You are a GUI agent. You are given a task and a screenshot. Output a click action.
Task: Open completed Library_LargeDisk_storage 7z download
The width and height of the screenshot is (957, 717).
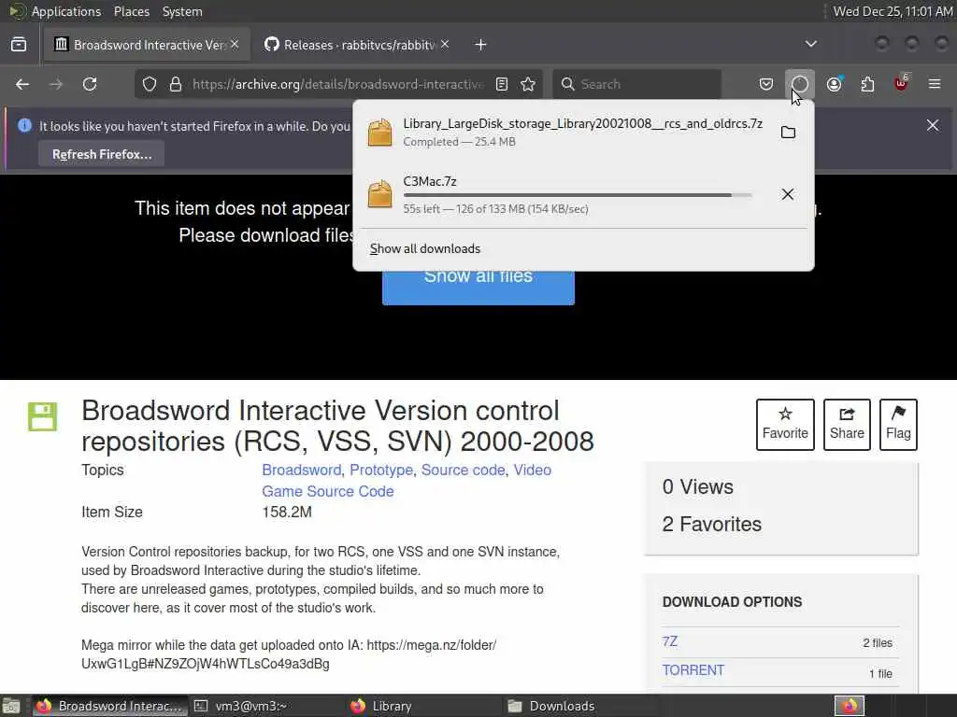click(x=564, y=133)
